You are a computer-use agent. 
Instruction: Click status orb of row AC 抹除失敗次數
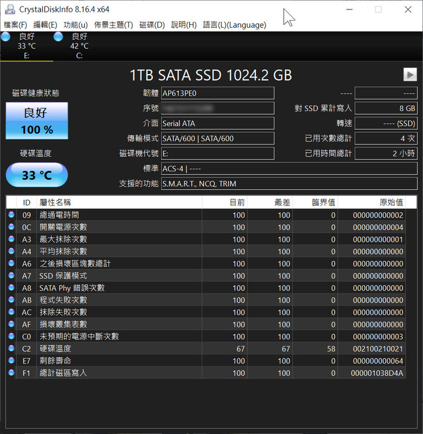point(11,312)
